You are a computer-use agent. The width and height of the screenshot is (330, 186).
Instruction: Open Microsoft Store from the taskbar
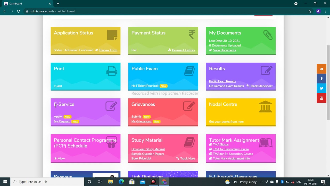(x=132, y=182)
